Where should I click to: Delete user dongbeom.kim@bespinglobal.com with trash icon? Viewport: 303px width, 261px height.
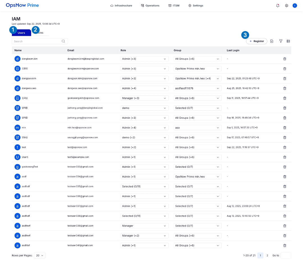(x=285, y=59)
